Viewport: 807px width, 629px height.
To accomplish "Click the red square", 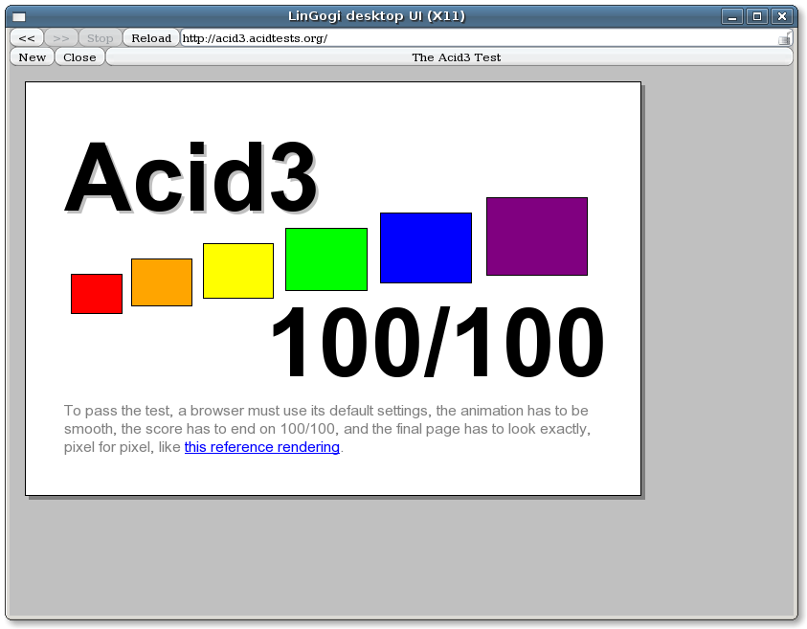I will [97, 294].
